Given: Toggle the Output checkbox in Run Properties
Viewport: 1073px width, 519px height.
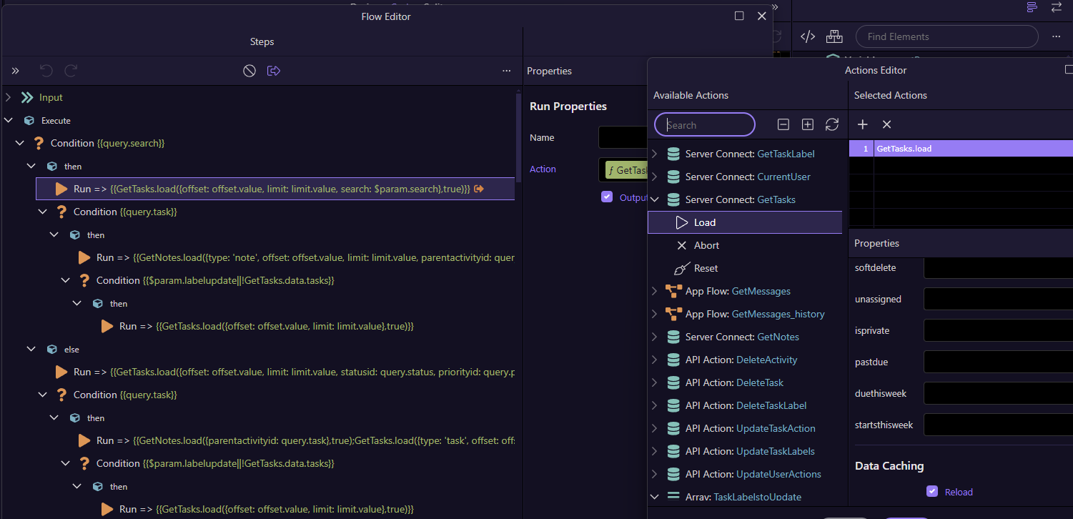Looking at the screenshot, I should point(607,197).
